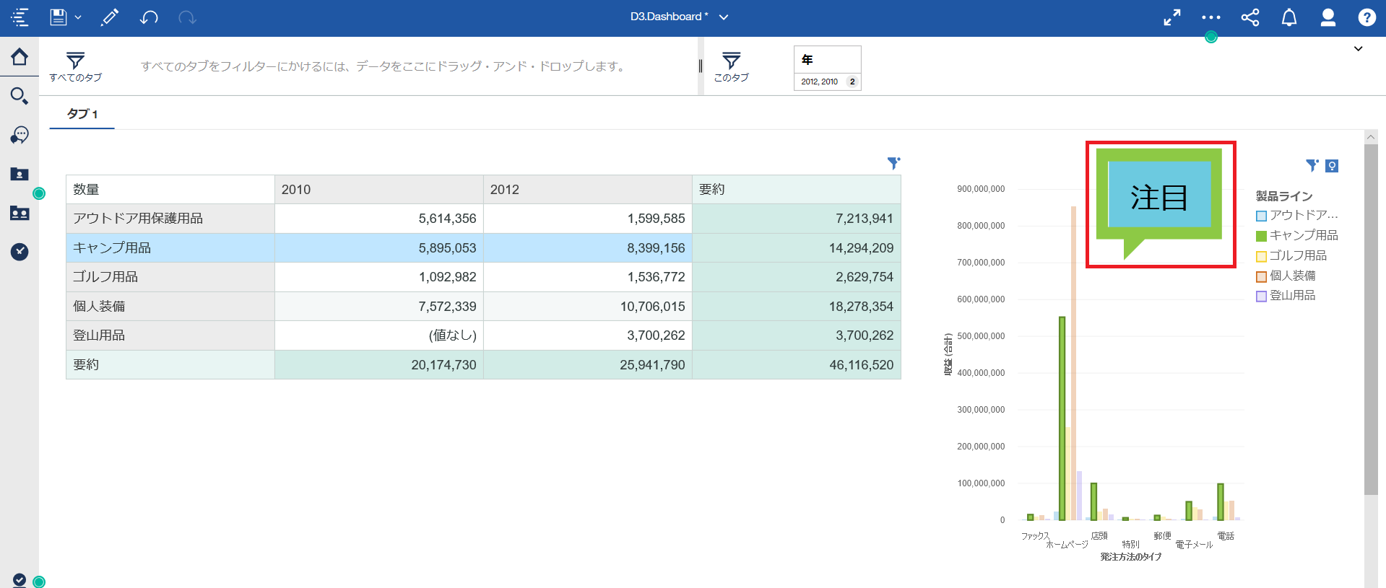
Task: Open the assistant chat icon
Action: click(20, 135)
